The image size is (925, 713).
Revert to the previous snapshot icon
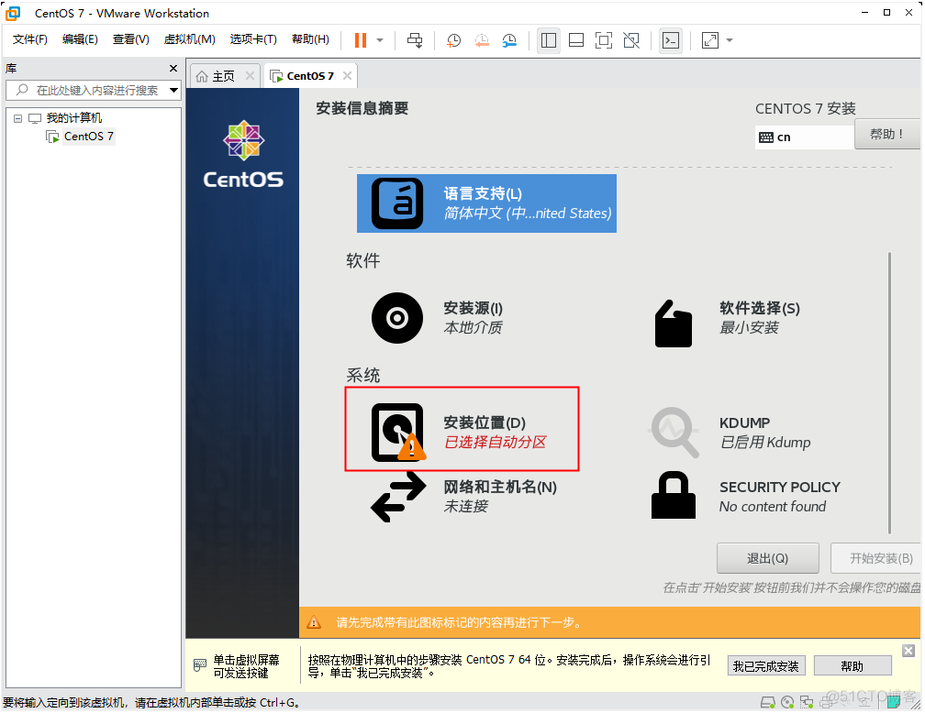pyautogui.click(x=482, y=40)
